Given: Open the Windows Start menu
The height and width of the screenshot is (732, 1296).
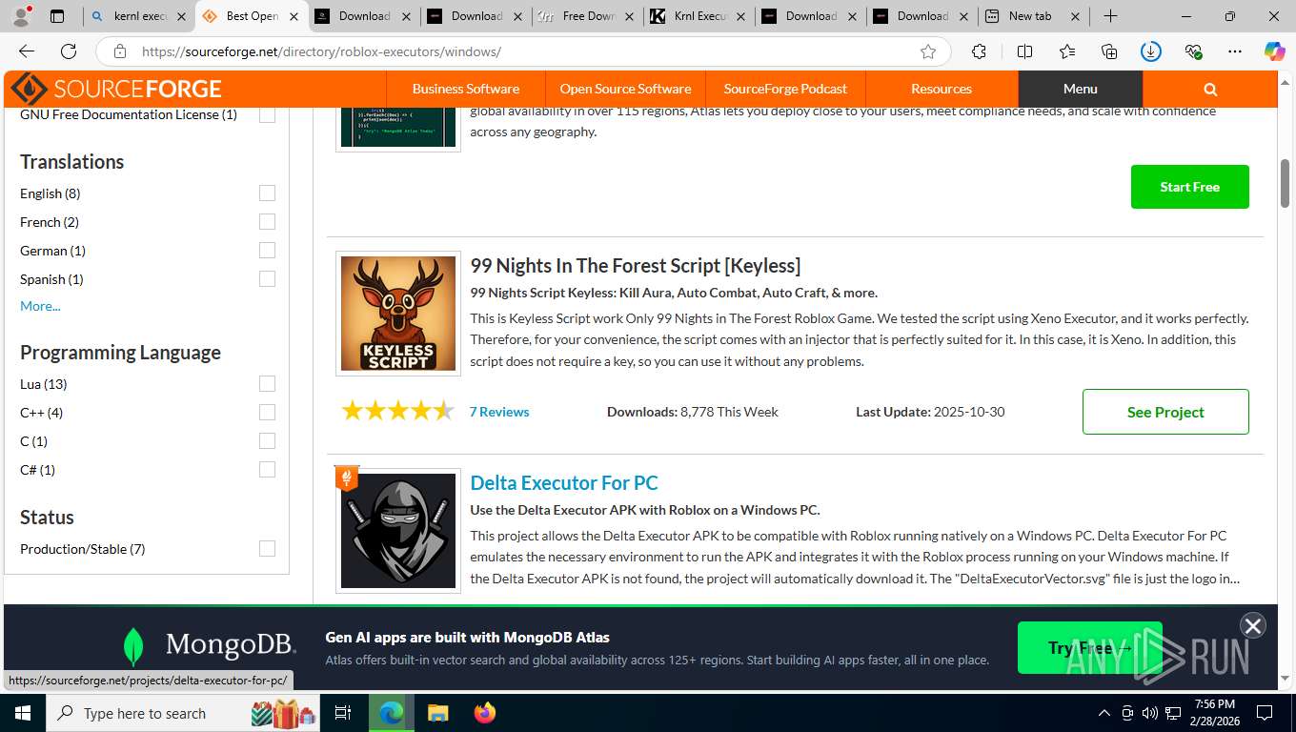Looking at the screenshot, I should point(22,713).
